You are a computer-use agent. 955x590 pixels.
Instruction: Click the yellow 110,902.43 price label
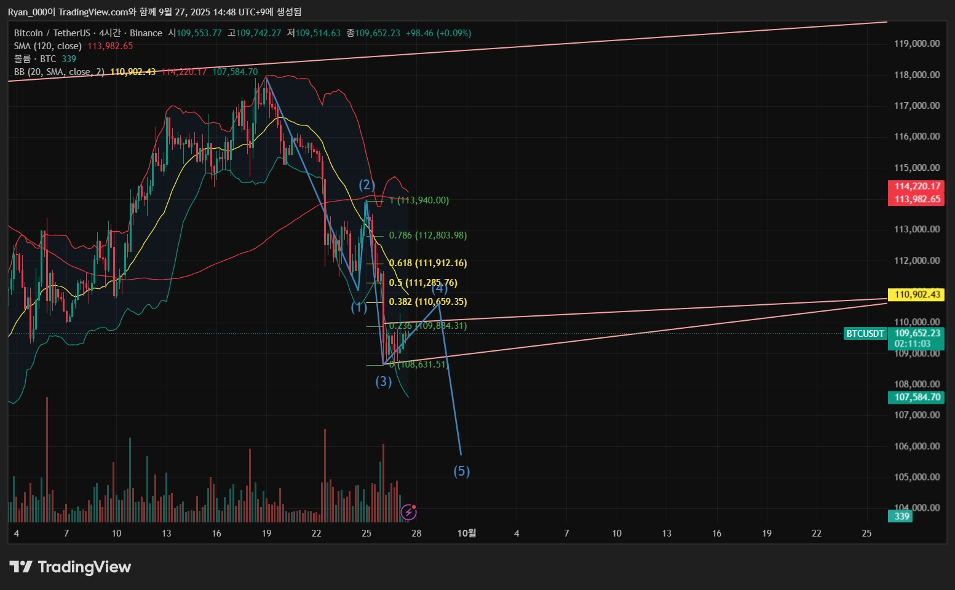coord(917,294)
